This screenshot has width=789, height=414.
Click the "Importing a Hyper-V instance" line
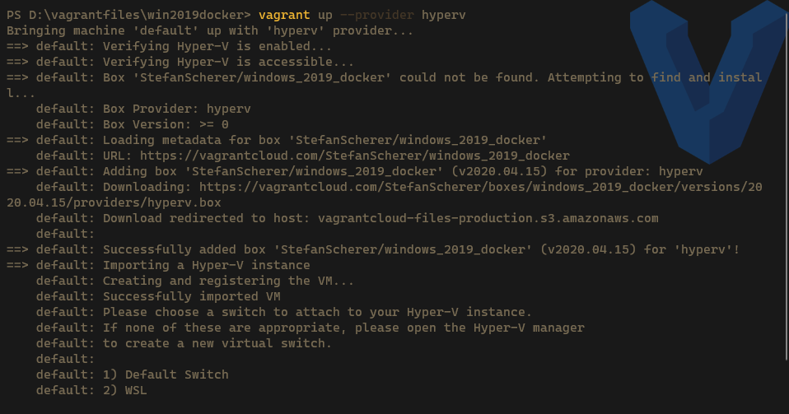click(x=206, y=265)
